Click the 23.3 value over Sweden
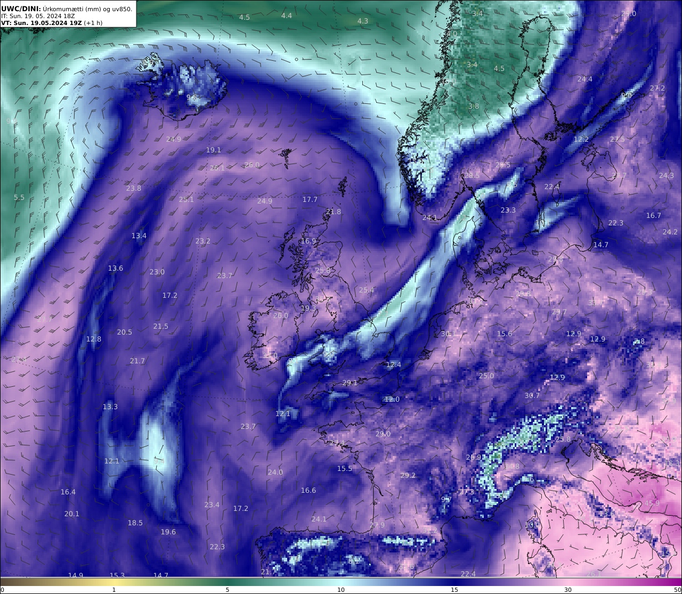Viewport: 682px width, 594px height. [x=508, y=210]
